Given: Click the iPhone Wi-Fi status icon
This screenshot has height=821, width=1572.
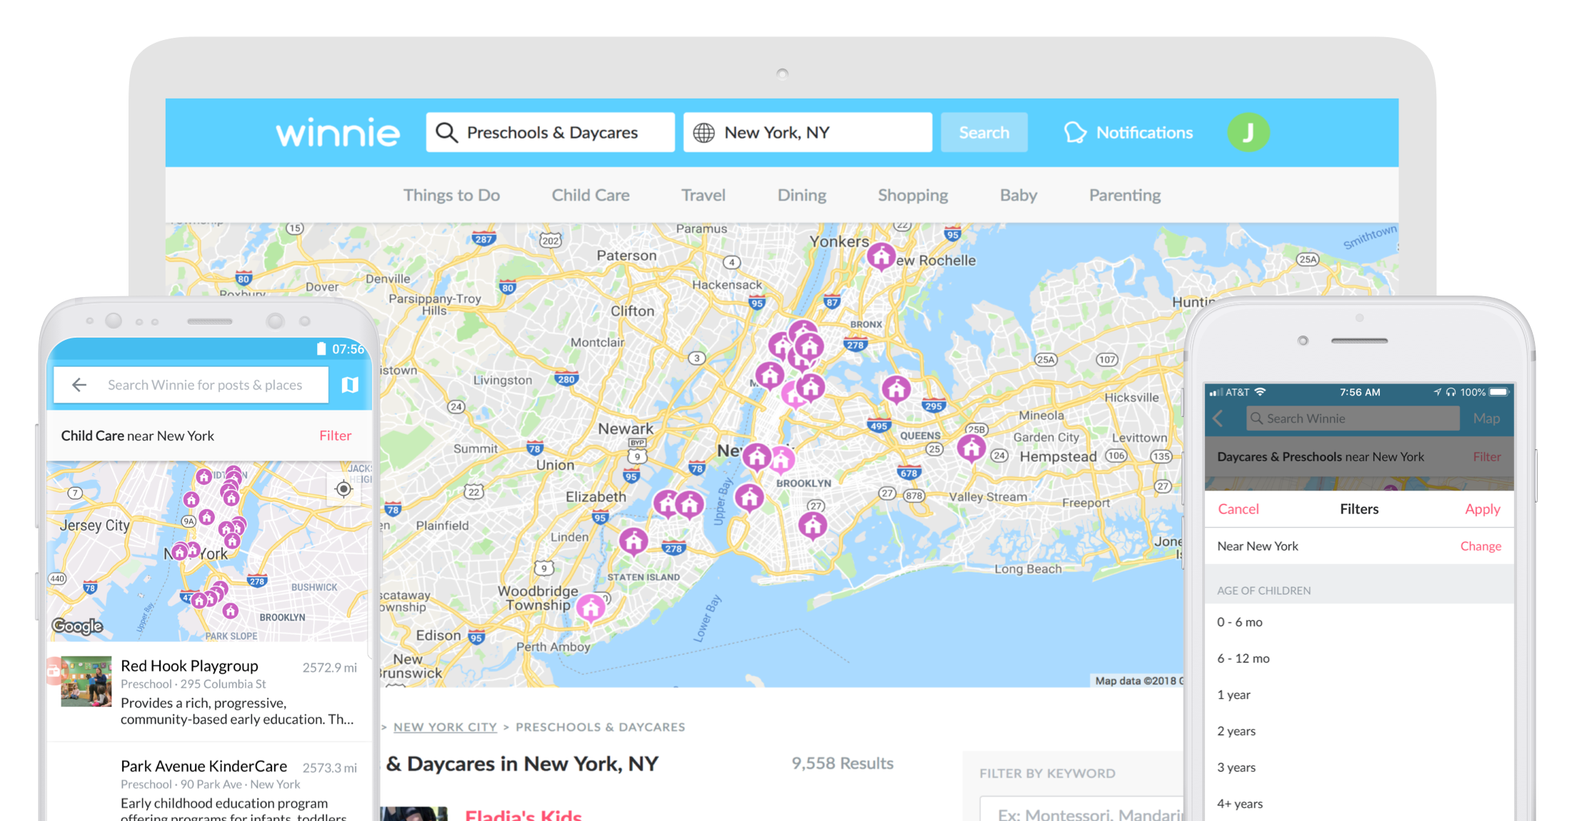Looking at the screenshot, I should click(1260, 392).
